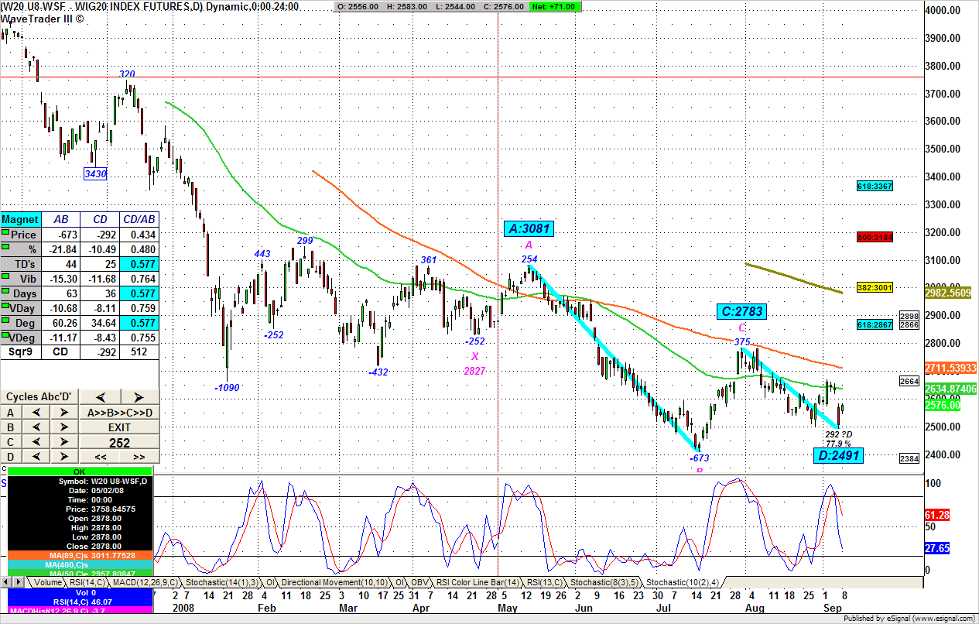Click the double-left << rewind button
This screenshot has height=624, width=979.
click(x=100, y=457)
